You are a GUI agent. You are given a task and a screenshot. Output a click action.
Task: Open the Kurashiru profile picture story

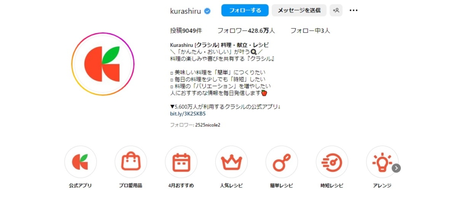click(x=103, y=64)
